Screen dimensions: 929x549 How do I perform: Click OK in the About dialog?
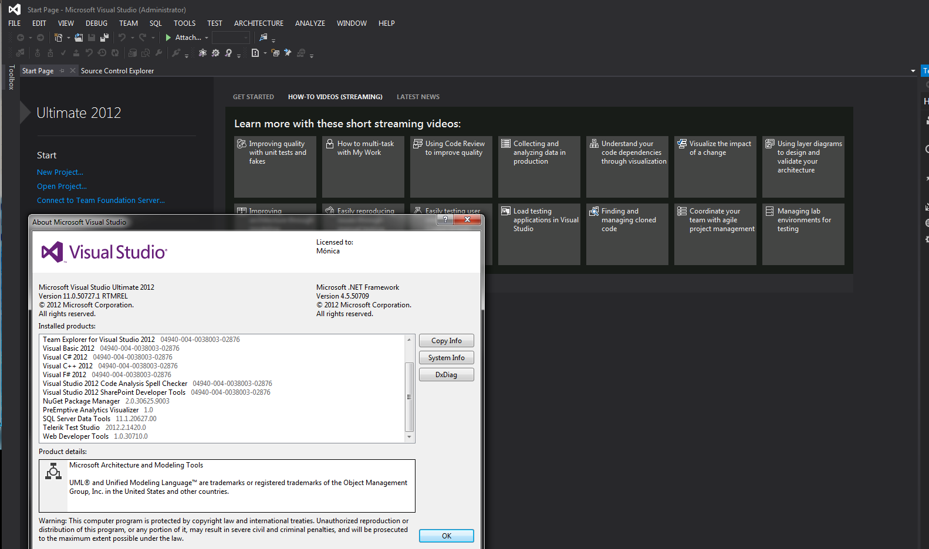[447, 536]
